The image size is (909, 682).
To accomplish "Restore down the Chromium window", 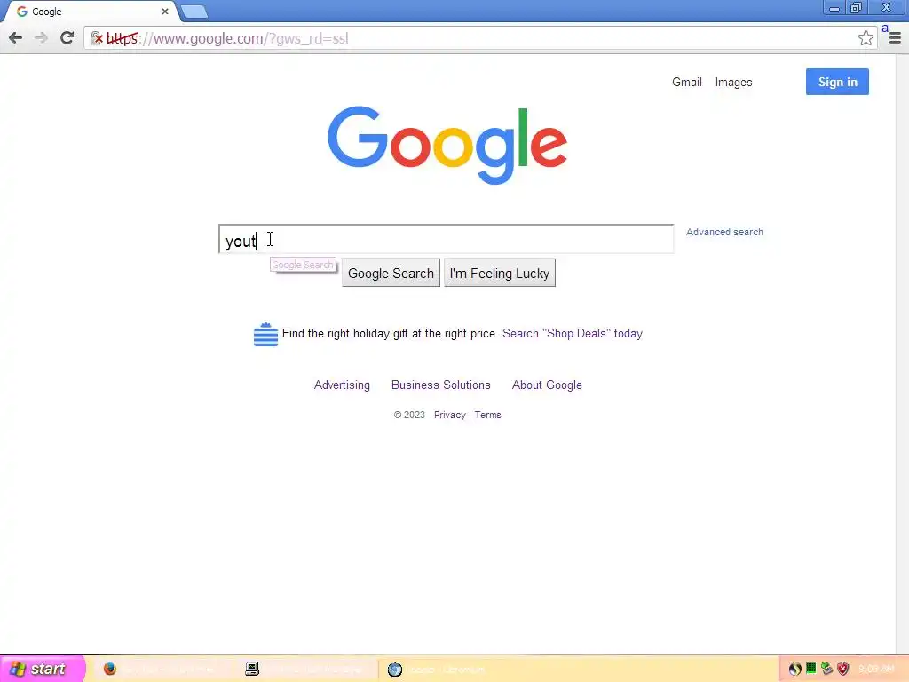I will pos(857,8).
